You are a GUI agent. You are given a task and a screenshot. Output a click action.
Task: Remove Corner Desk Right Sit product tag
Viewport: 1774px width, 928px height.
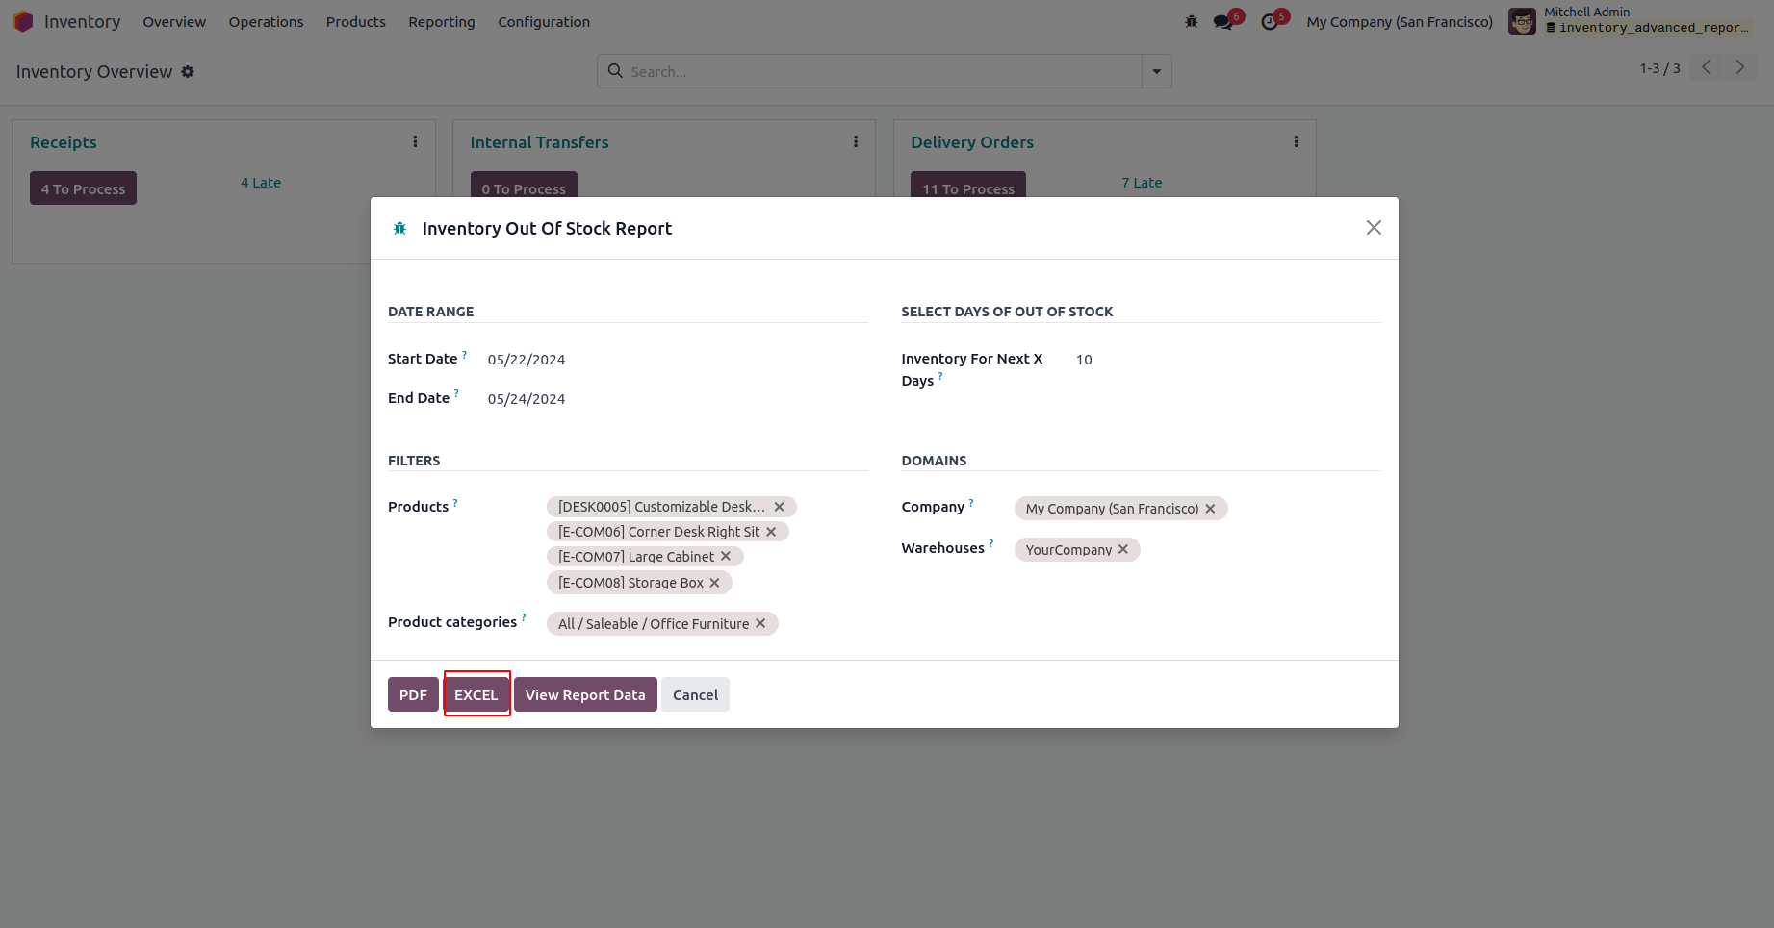[771, 532]
